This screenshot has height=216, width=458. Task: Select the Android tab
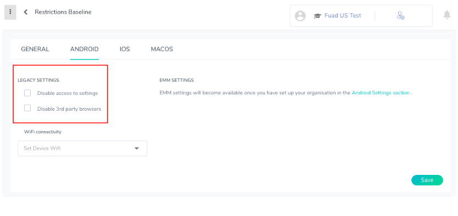[x=84, y=49]
